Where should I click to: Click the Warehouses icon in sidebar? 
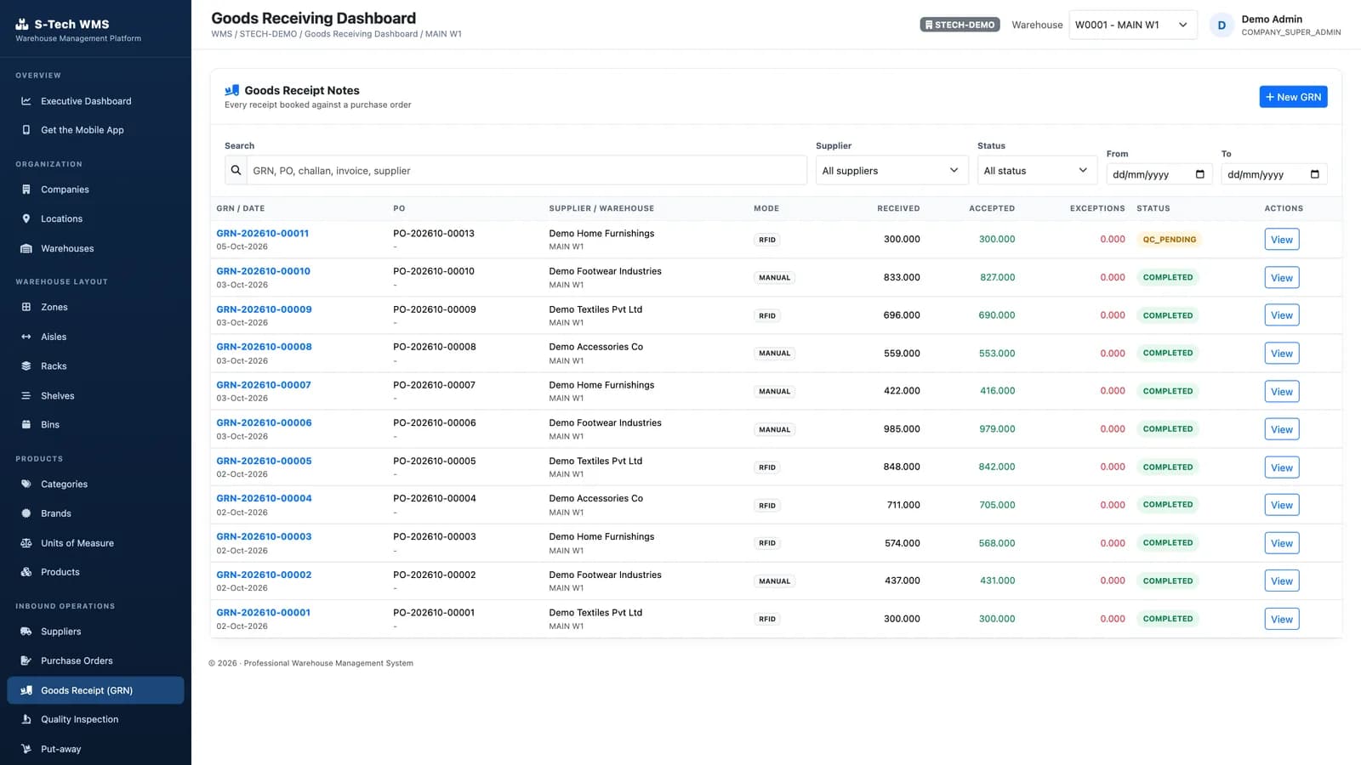(26, 248)
